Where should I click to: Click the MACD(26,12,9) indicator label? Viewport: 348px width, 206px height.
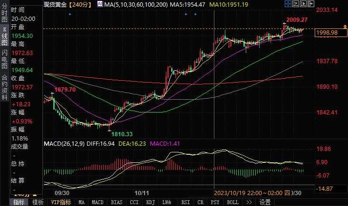(64, 144)
